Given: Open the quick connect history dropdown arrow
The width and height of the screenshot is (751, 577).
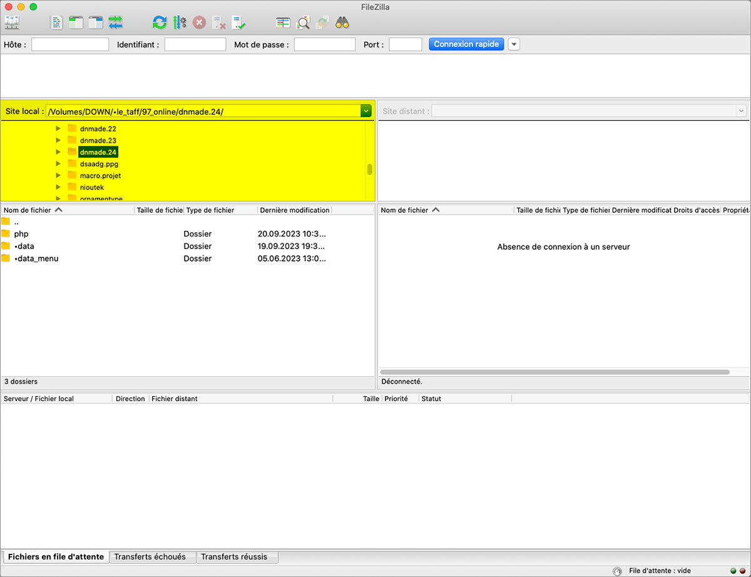Looking at the screenshot, I should click(514, 44).
